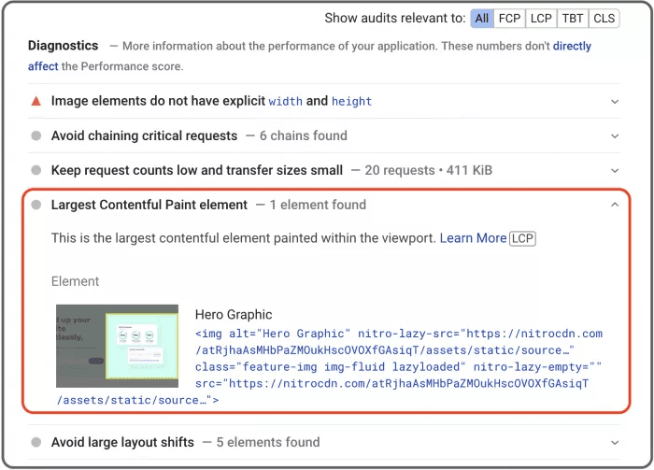Click the gray circle beside Avoid chaining critical requests

coord(36,135)
